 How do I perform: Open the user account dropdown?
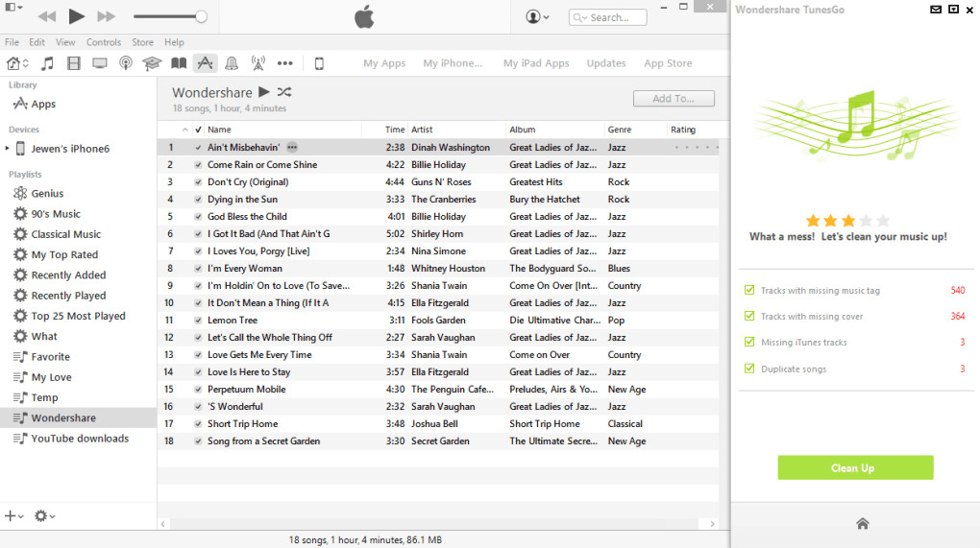537,17
